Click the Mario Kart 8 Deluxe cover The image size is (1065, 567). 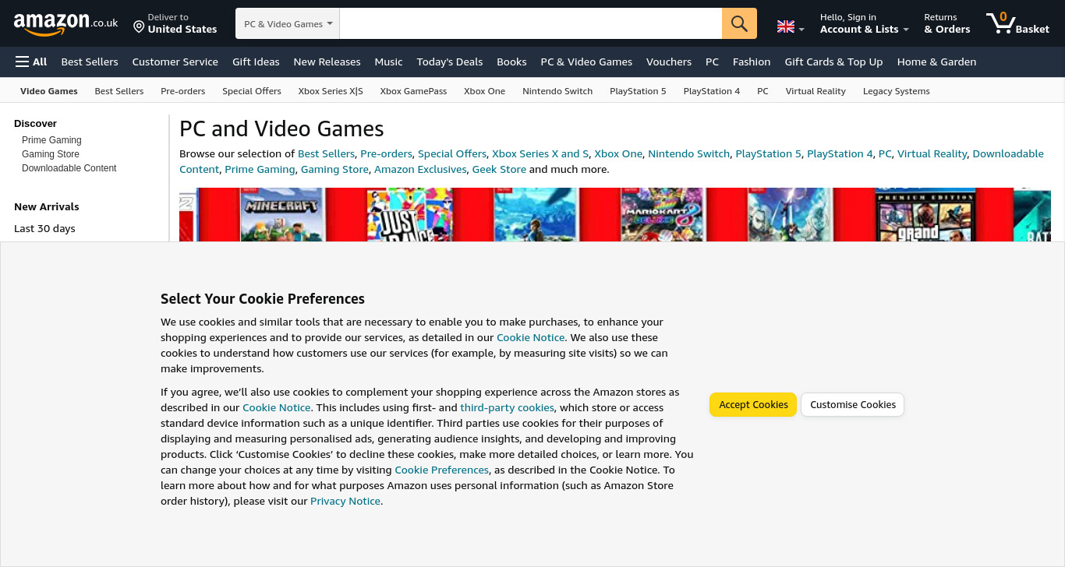(x=663, y=215)
